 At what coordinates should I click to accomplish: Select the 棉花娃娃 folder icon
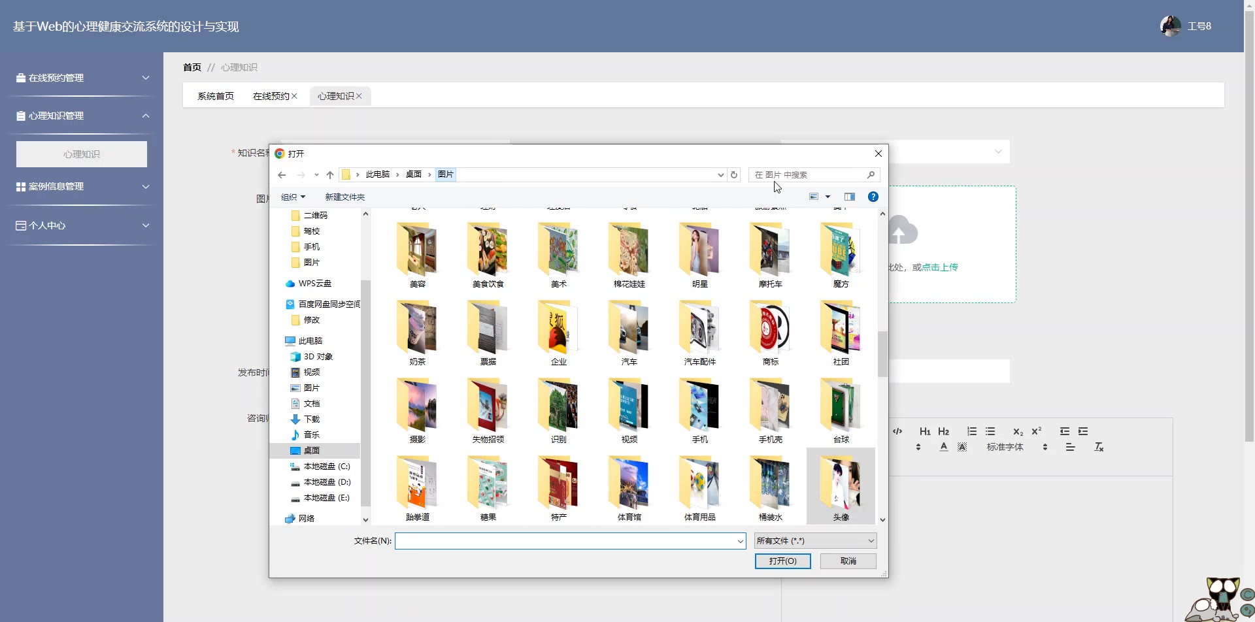[x=629, y=250]
